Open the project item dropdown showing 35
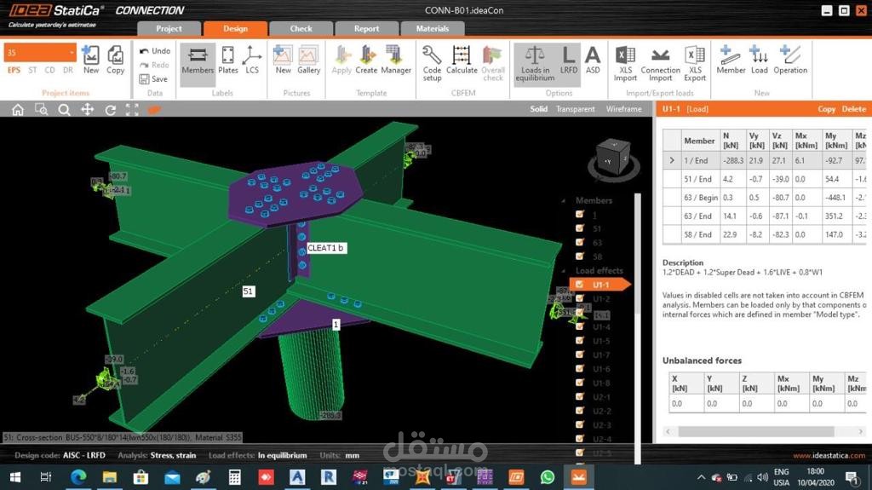The height and width of the screenshot is (490, 872). [40, 52]
